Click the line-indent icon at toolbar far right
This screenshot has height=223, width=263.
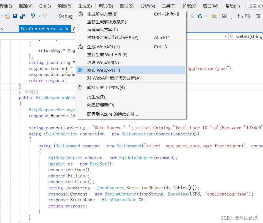coord(258,16)
